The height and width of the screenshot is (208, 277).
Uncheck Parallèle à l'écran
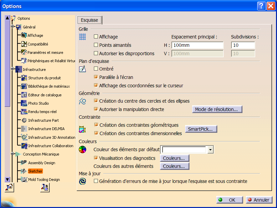click(96, 77)
